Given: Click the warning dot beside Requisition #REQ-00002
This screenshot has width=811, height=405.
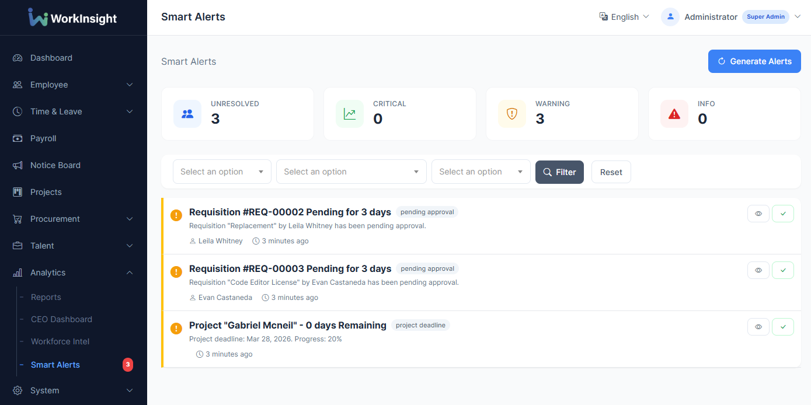Looking at the screenshot, I should point(176,215).
